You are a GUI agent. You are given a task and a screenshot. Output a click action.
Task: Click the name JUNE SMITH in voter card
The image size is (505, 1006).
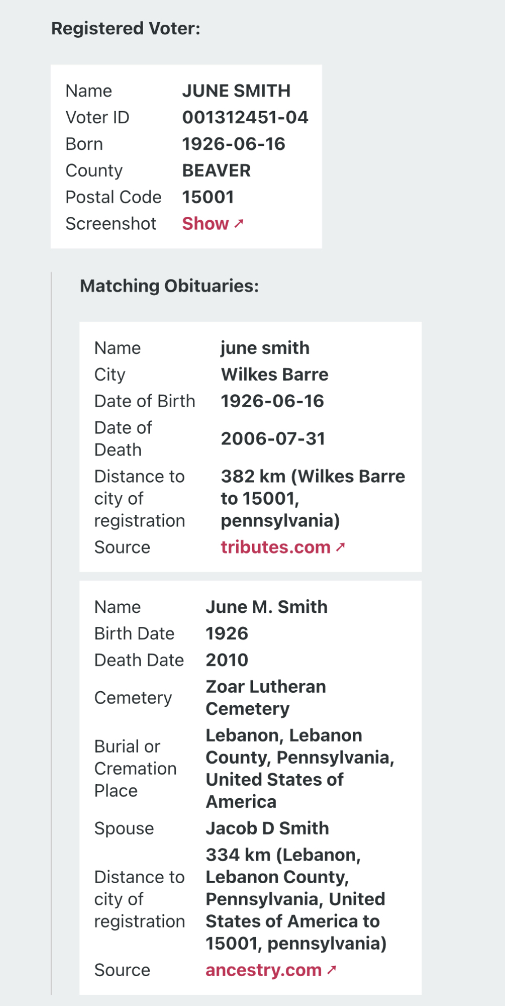pos(236,91)
